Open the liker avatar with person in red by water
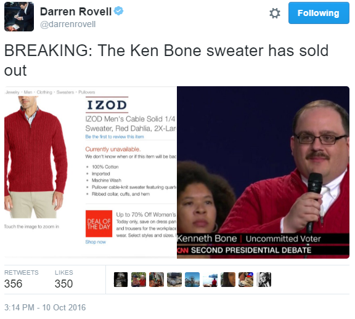The image size is (355, 319). (x=210, y=280)
